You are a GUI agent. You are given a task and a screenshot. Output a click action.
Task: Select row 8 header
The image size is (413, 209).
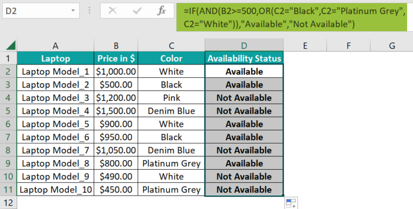pyautogui.click(x=8, y=150)
